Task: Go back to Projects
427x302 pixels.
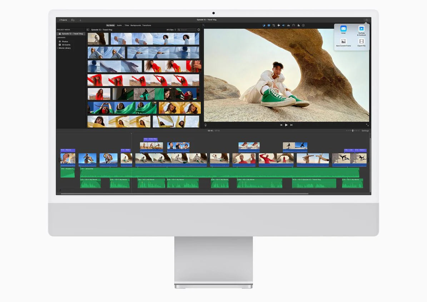Action: coord(63,20)
